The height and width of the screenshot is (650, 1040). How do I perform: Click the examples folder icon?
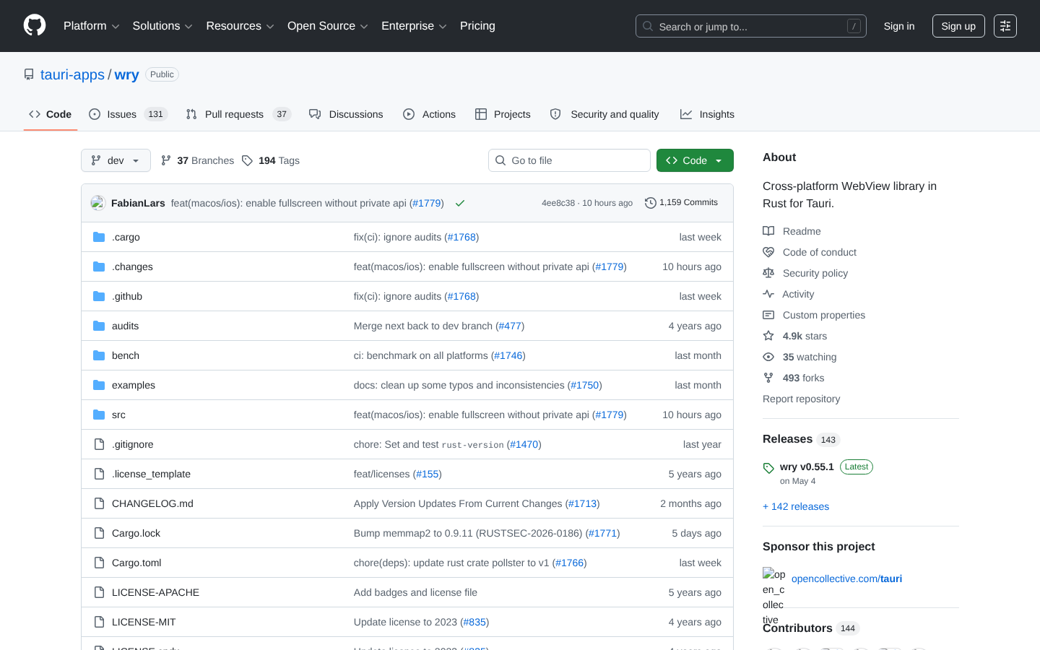point(99,385)
